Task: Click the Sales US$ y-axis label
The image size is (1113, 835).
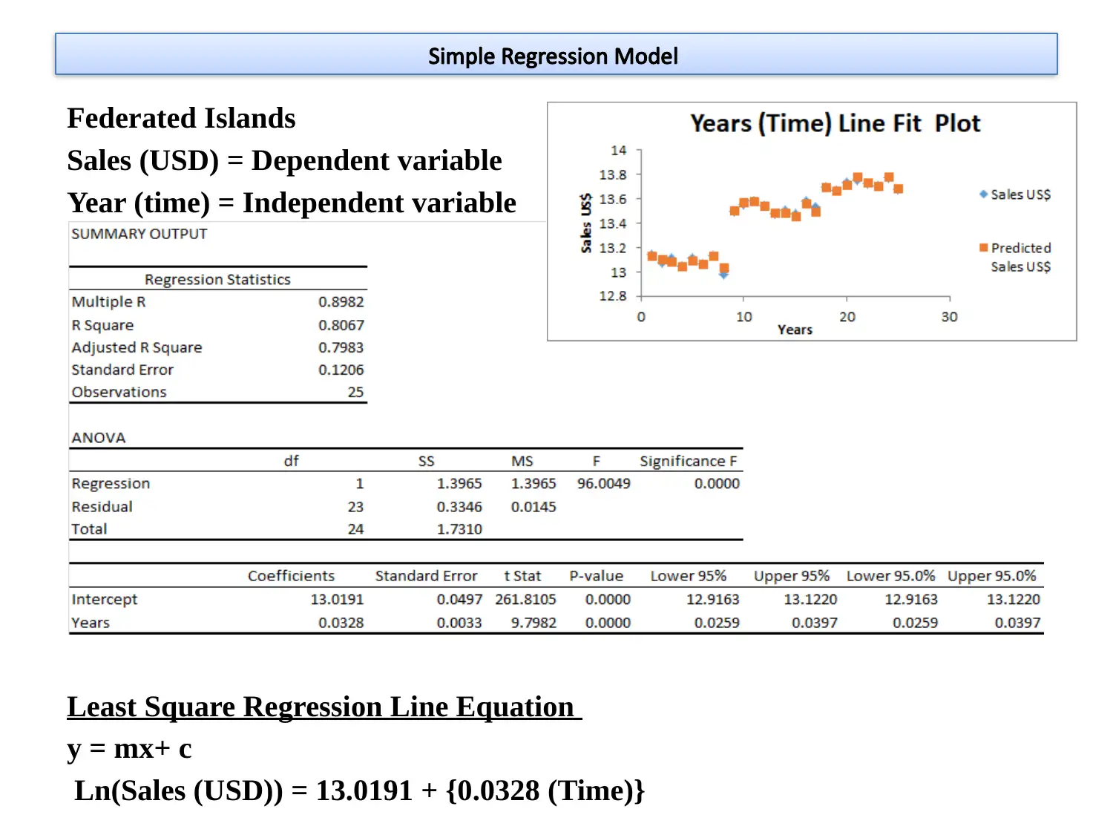Action: [x=586, y=223]
